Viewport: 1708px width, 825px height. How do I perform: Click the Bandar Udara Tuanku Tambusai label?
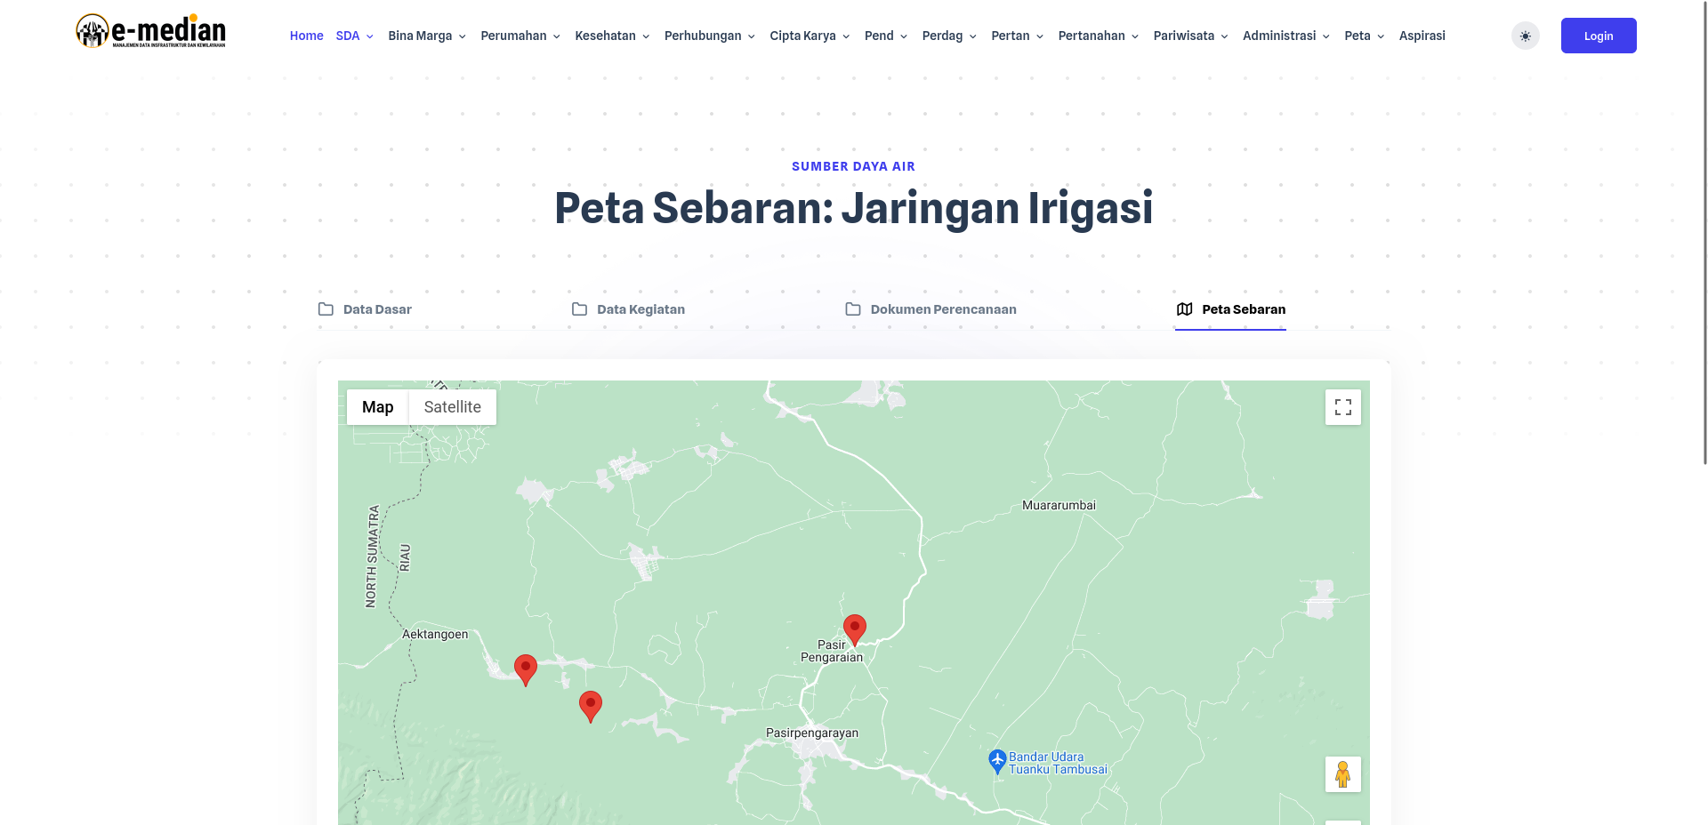(1058, 763)
